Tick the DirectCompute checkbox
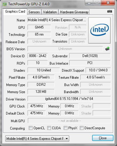The height and width of the screenshot is (146, 117). pyautogui.click(x=82, y=128)
